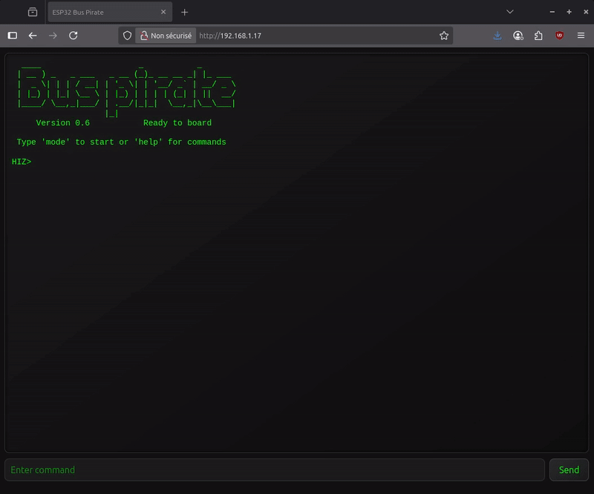
Task: Open the downloads panel
Action: coord(497,36)
